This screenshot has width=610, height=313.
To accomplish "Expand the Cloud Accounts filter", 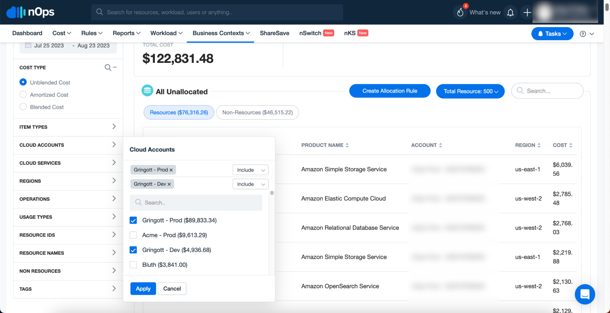I will click(x=68, y=145).
